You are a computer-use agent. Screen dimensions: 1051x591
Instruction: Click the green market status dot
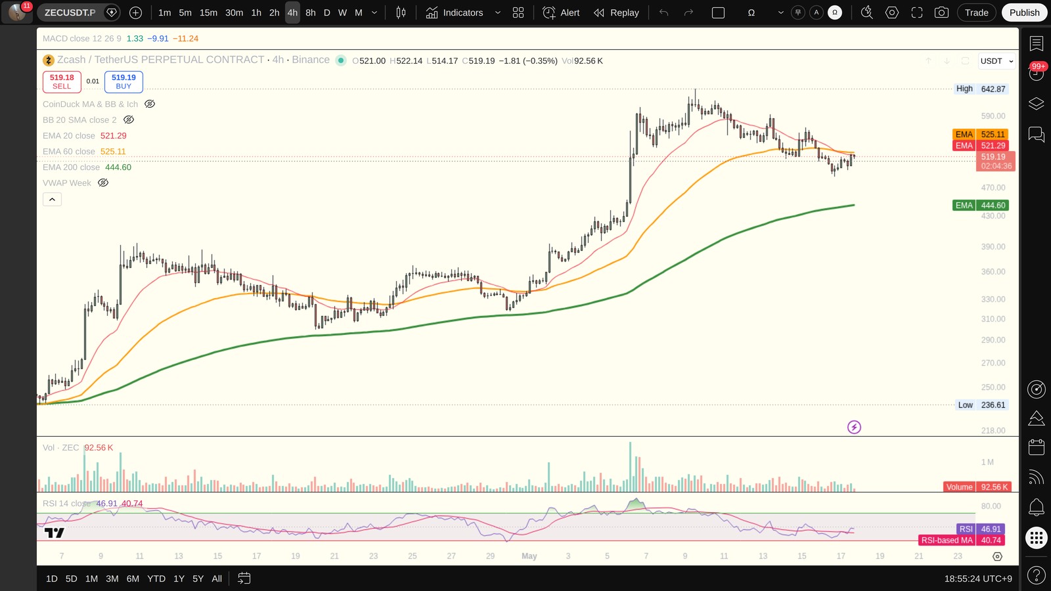click(341, 60)
